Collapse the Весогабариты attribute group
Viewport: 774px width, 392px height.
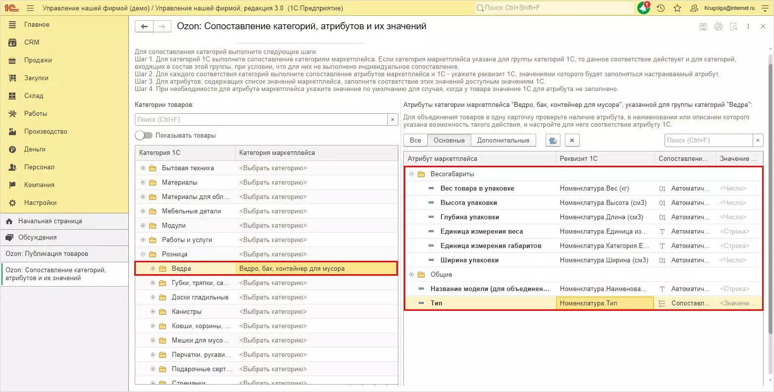[x=411, y=174]
